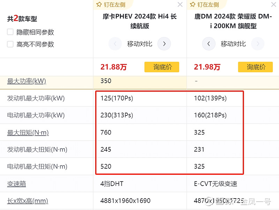Select value 230(313Ps)
279x210 pixels.
point(117,115)
